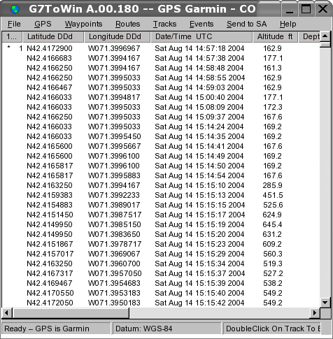Click time cell Sat Aug 14 14:58:48 2004
Viewport: 333px width, 339px height.
pos(199,68)
